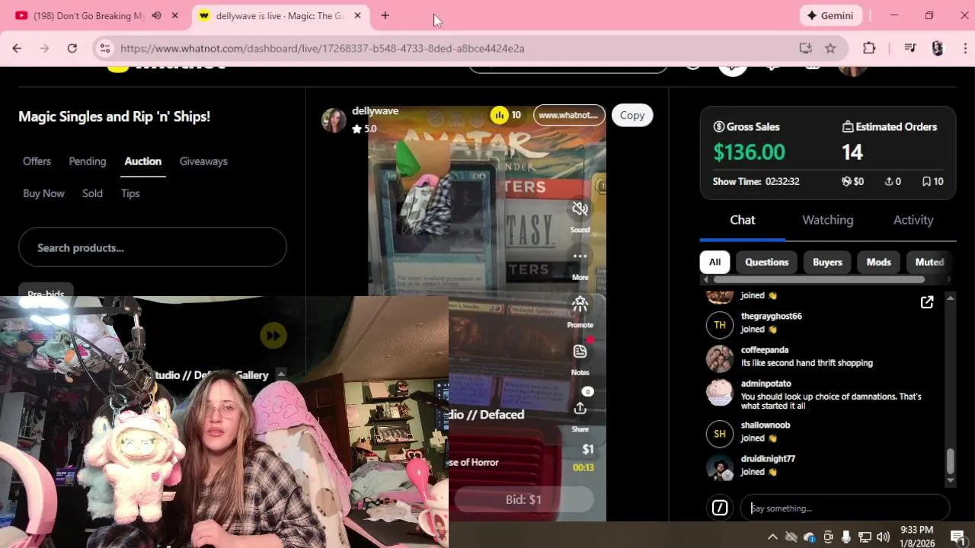Click the Bid: $1 button
The height and width of the screenshot is (548, 975).
(523, 499)
